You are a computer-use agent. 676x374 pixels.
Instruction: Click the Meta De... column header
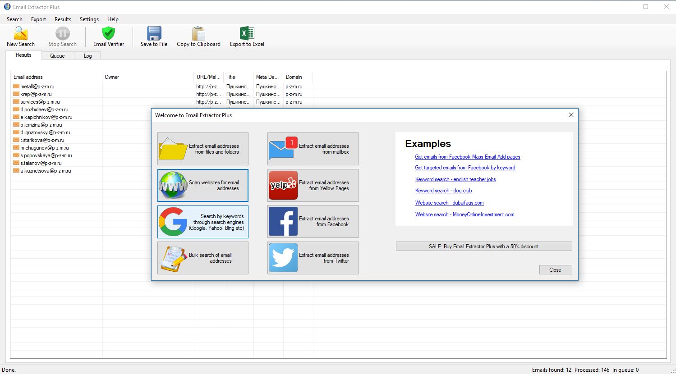tap(268, 77)
